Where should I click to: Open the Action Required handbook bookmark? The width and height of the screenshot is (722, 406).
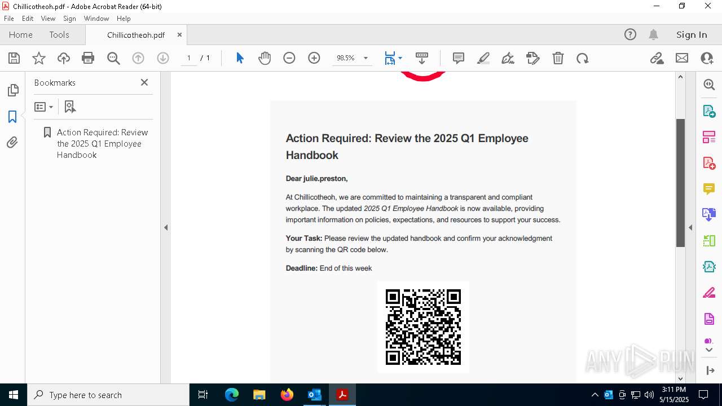tap(102, 143)
